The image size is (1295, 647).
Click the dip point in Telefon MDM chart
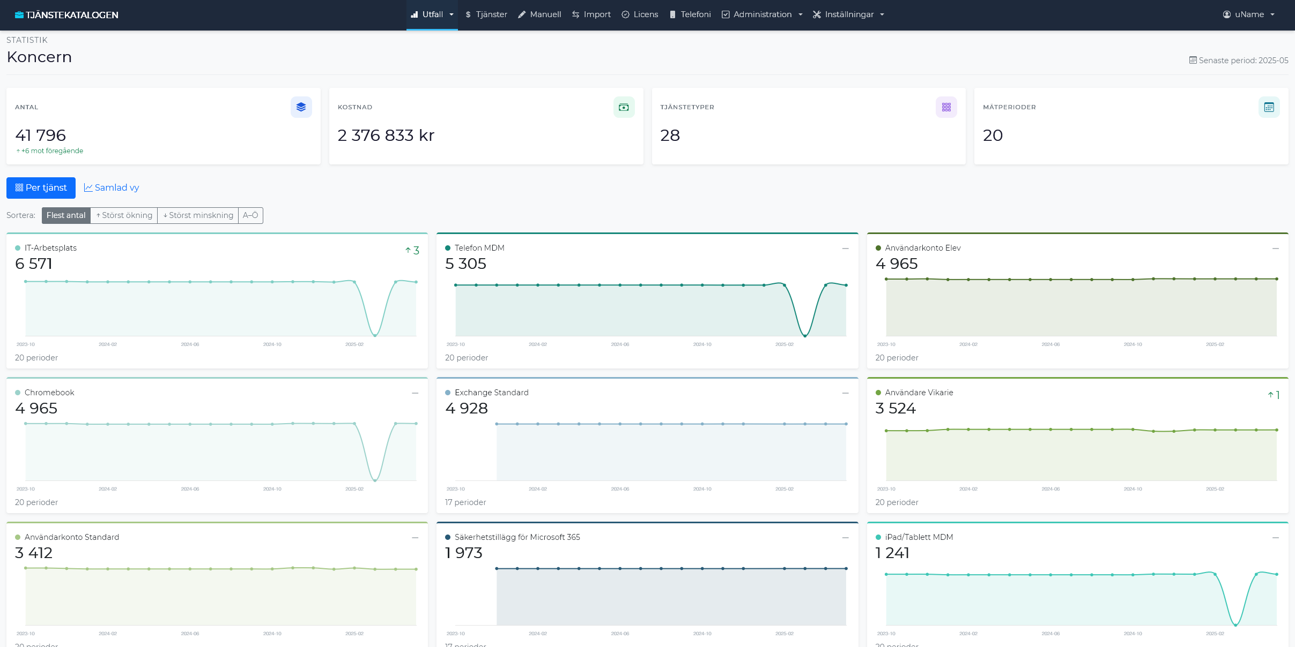click(x=805, y=336)
